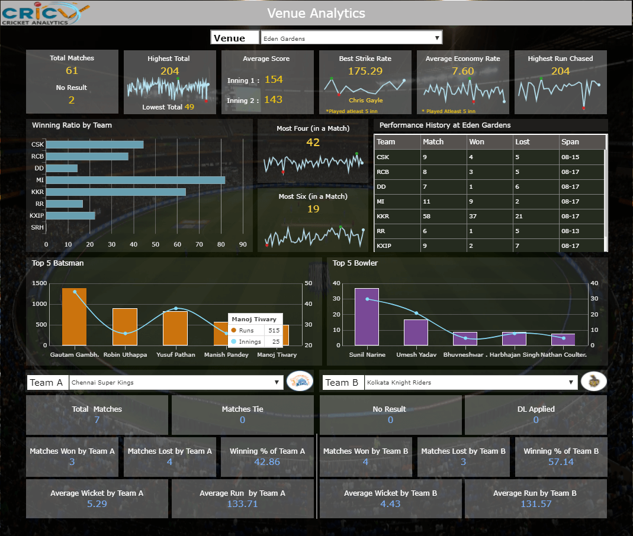
Task: Click Harbhajan Singh's purple wickets bar
Action: [x=515, y=339]
